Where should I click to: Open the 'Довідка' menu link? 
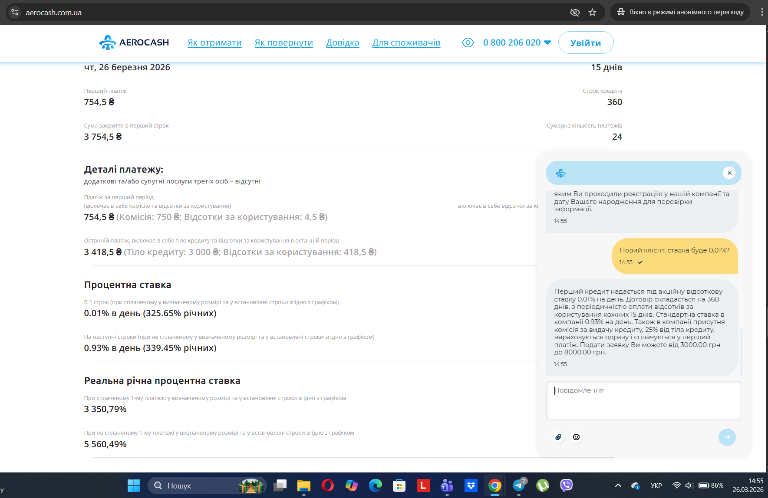[x=343, y=43]
